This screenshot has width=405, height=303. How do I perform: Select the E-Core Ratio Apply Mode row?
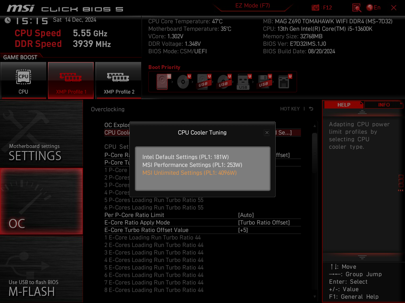point(202,223)
